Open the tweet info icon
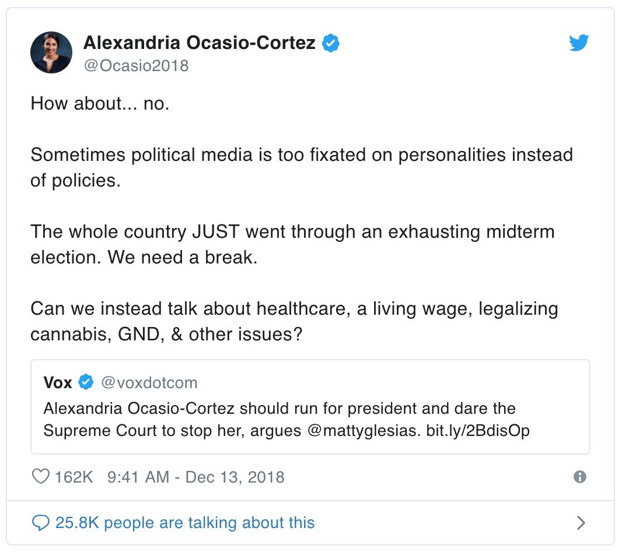This screenshot has height=556, width=622. tap(579, 477)
